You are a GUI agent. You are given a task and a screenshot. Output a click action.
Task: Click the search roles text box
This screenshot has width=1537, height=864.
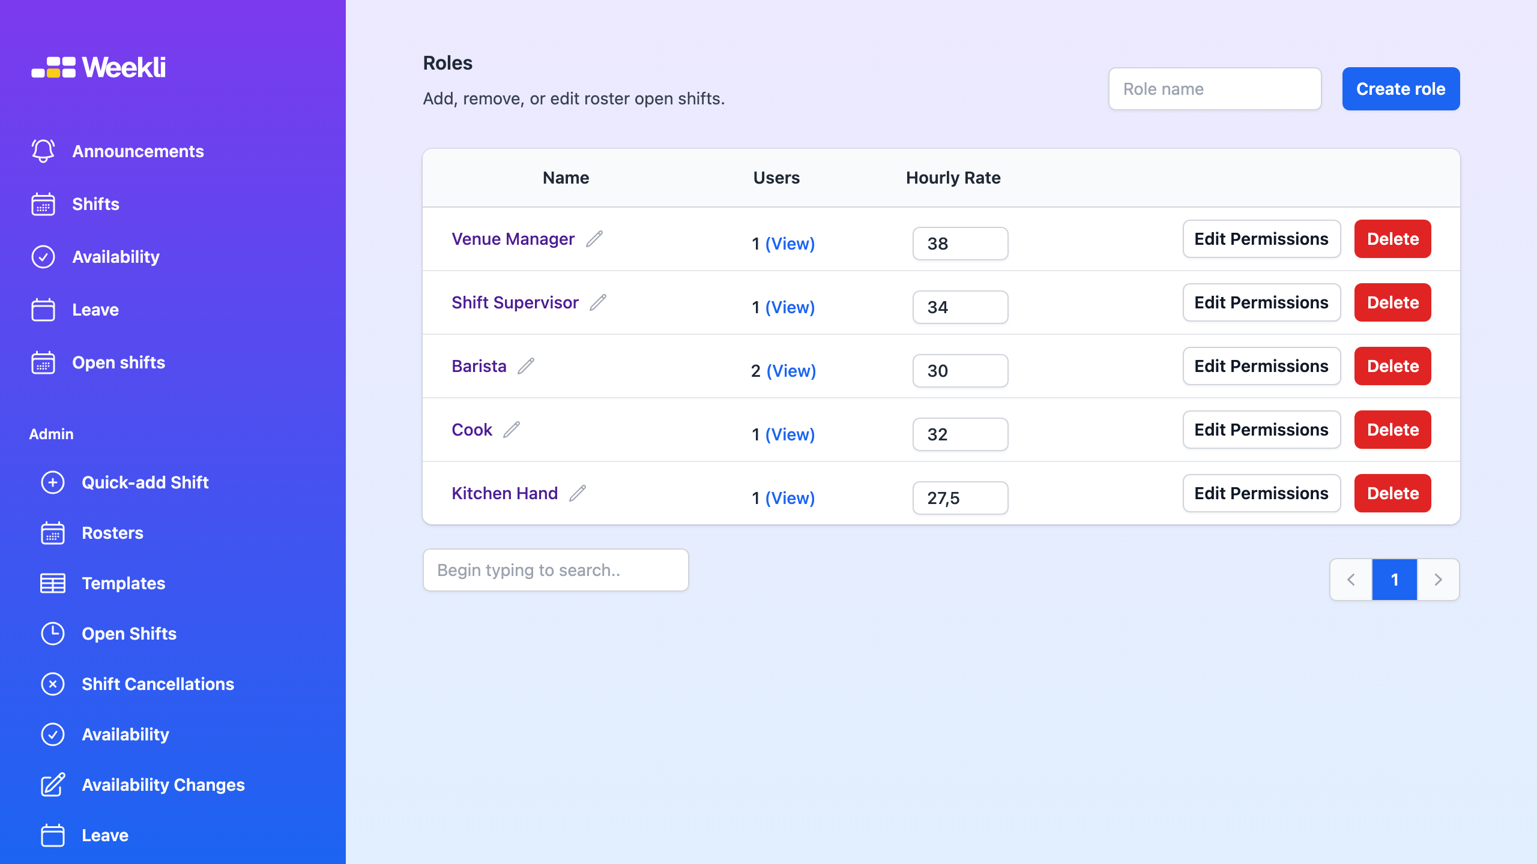pyautogui.click(x=555, y=570)
